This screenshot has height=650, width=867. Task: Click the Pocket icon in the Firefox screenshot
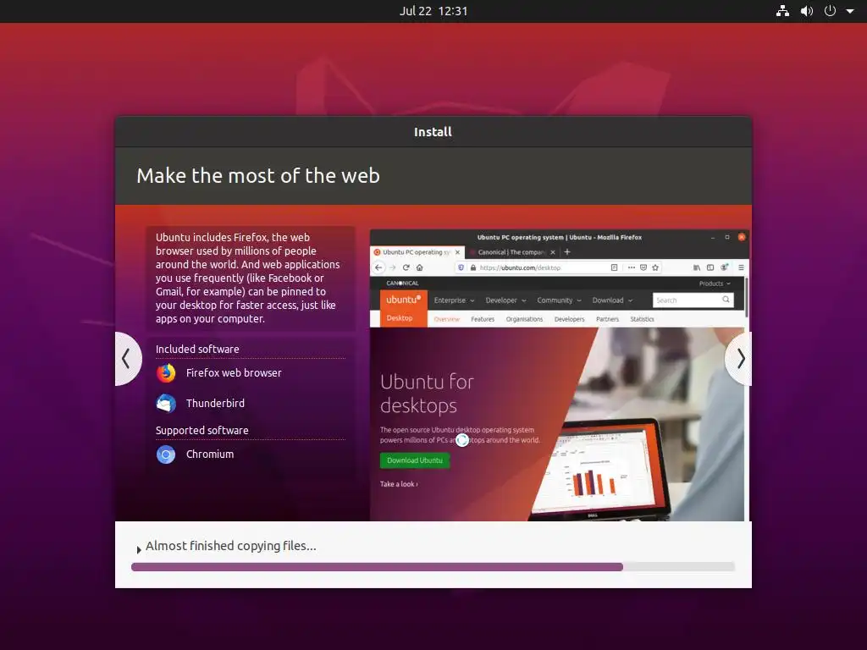tap(643, 267)
